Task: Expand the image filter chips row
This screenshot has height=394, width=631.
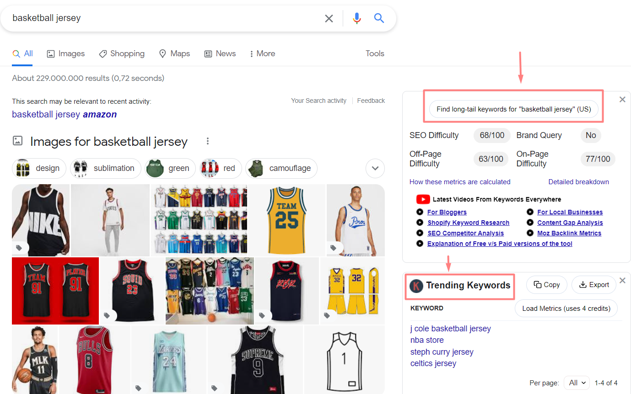Action: (x=375, y=168)
